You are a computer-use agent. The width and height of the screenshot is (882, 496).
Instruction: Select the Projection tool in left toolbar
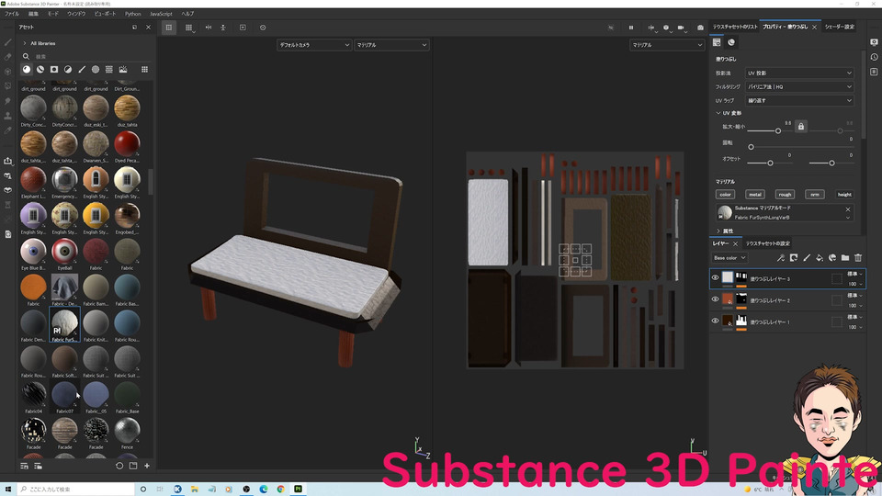click(8, 72)
